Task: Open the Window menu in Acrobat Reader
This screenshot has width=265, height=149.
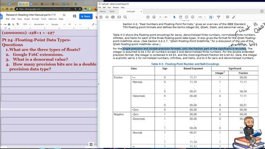Action: tap(116, 7)
